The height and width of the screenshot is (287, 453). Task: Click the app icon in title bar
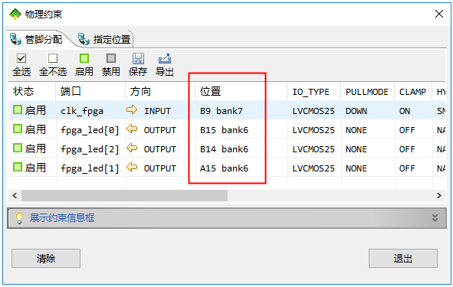[x=15, y=14]
